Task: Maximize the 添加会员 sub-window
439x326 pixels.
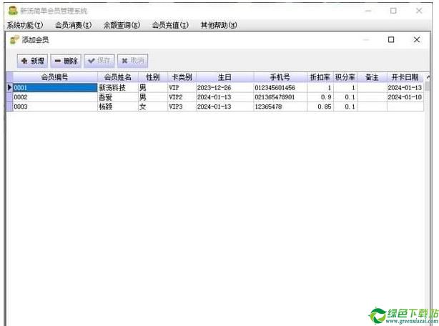Action: (x=391, y=40)
